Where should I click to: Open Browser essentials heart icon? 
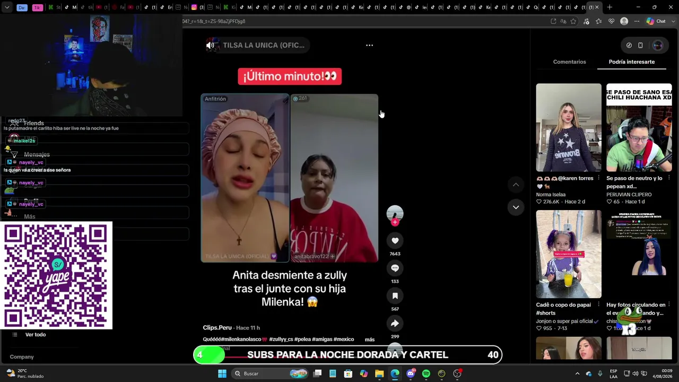coord(611,21)
